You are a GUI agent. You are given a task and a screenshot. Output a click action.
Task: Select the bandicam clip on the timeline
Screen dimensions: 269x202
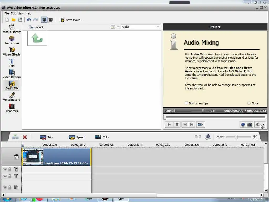click(57, 157)
